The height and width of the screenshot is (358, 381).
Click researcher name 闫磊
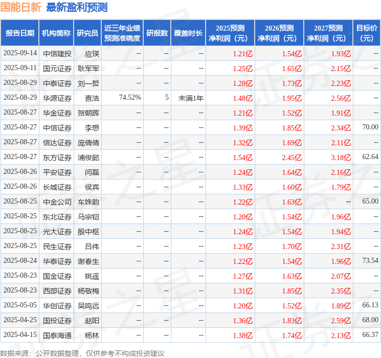92,172
